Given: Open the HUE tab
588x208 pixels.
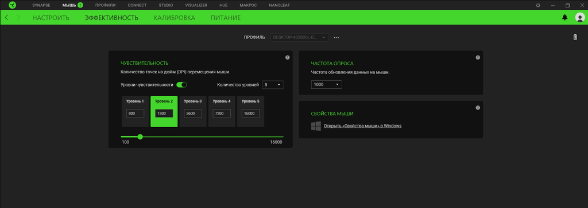Looking at the screenshot, I should pos(223,5).
